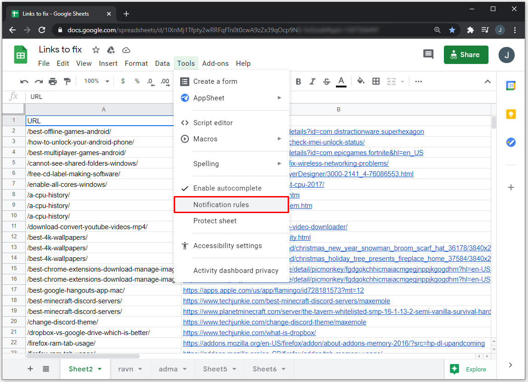528x382 pixels.
Task: Open the what-is-dropbox techjunkie link
Action: click(250, 333)
